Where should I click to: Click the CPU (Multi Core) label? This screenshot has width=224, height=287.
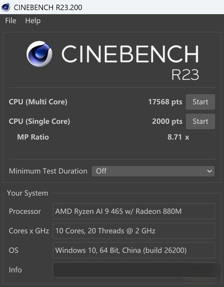[x=38, y=102]
